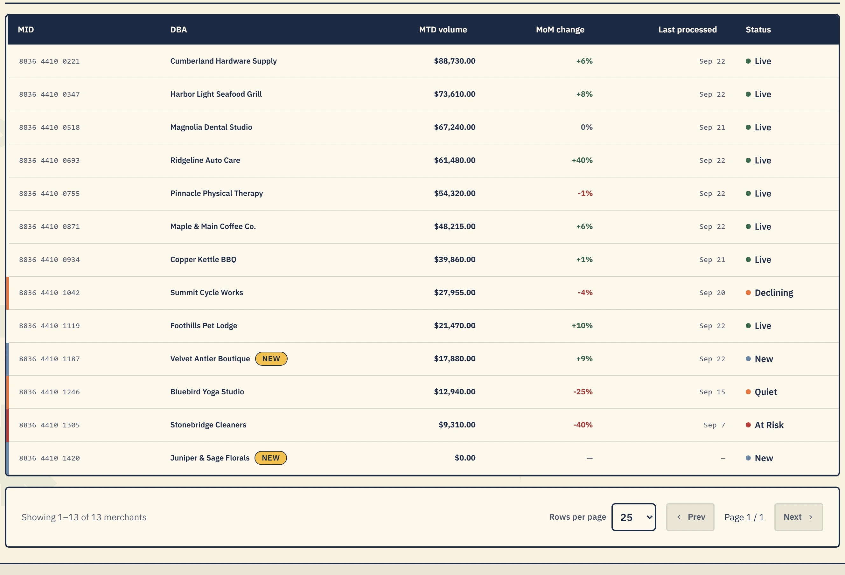
Task: Click the -25% MoM change value
Action: tap(583, 392)
